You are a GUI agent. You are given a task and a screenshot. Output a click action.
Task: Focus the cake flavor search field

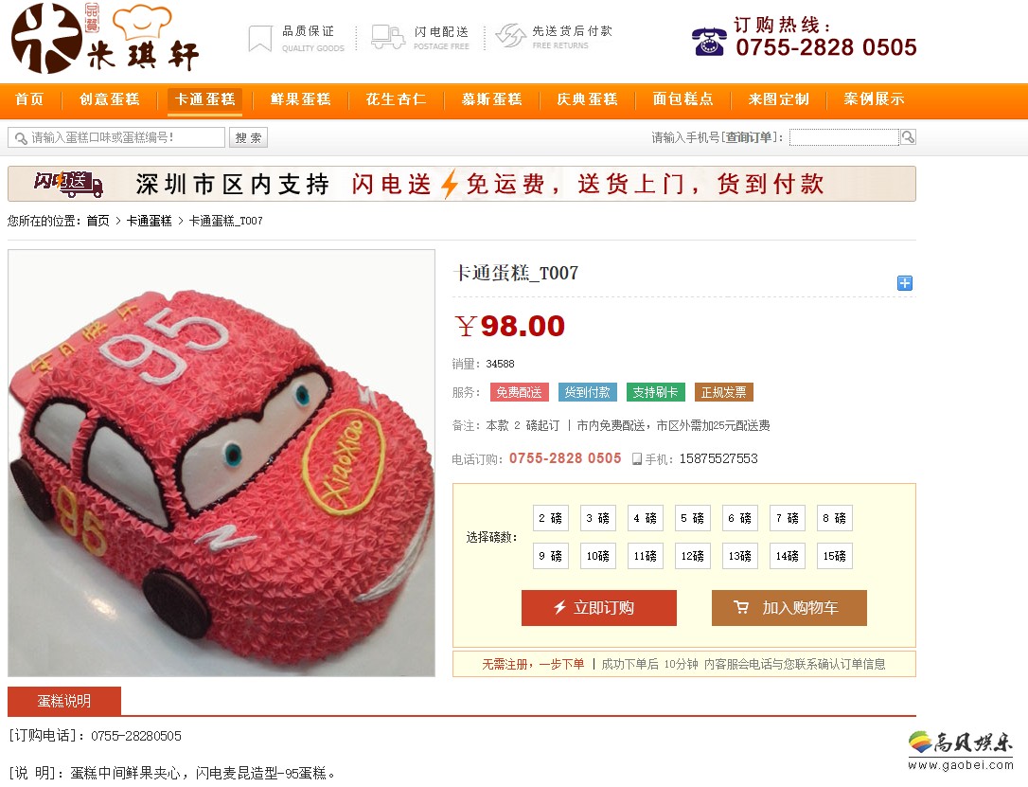pos(116,137)
